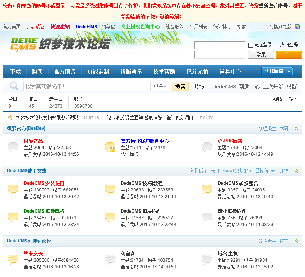This screenshot has height=277, width=305.
Task: Click the DEDECMS 织梦技术论坛 logo
Action: click(x=61, y=44)
